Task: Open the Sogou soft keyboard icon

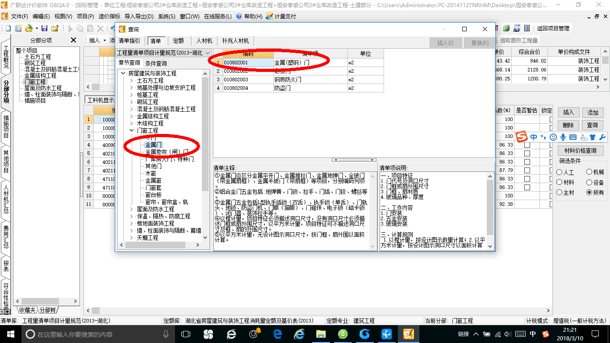Action: [573, 137]
